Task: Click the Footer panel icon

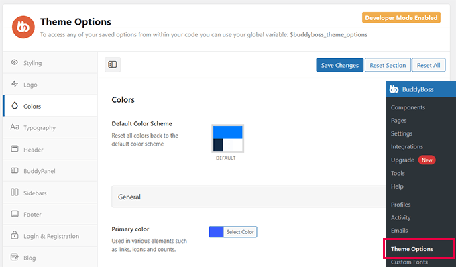Action: coord(15,214)
